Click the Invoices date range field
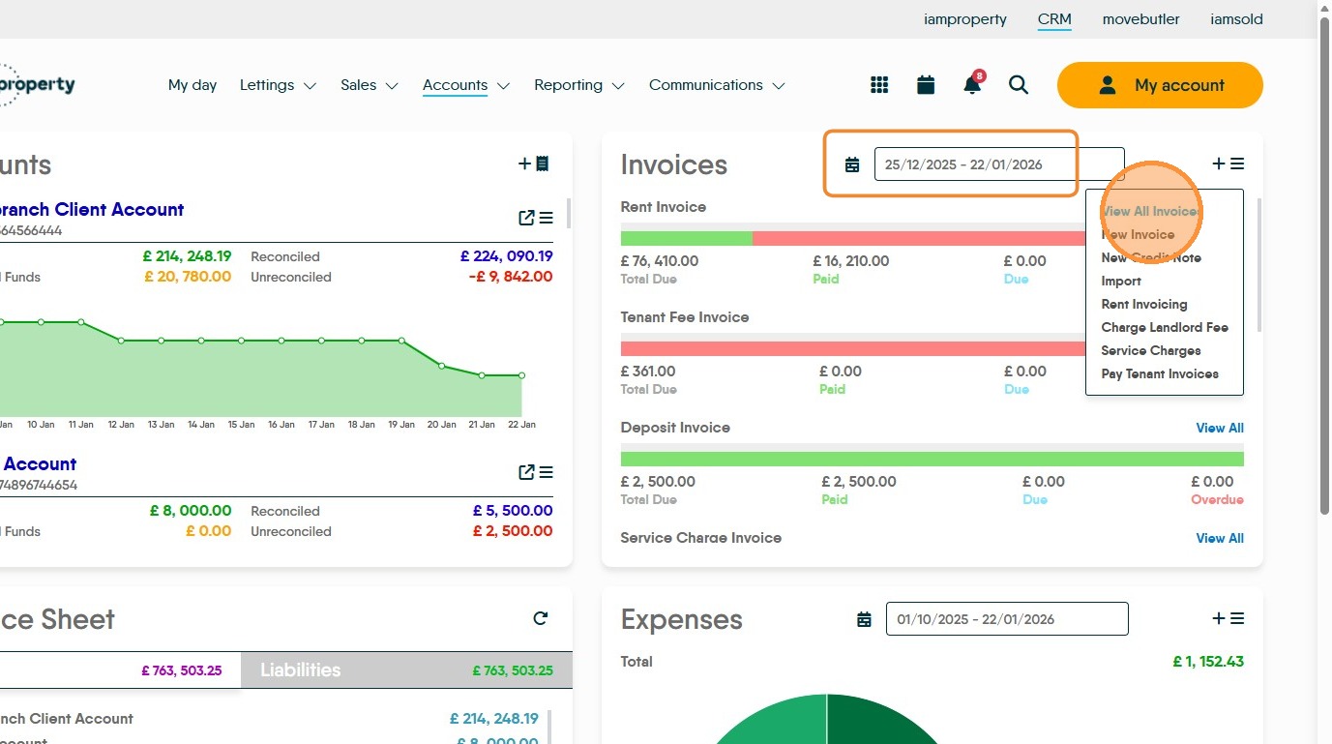This screenshot has width=1332, height=744. pos(998,164)
